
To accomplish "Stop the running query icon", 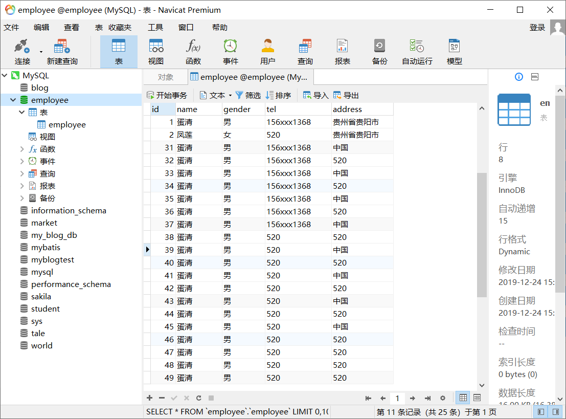I will coord(211,398).
